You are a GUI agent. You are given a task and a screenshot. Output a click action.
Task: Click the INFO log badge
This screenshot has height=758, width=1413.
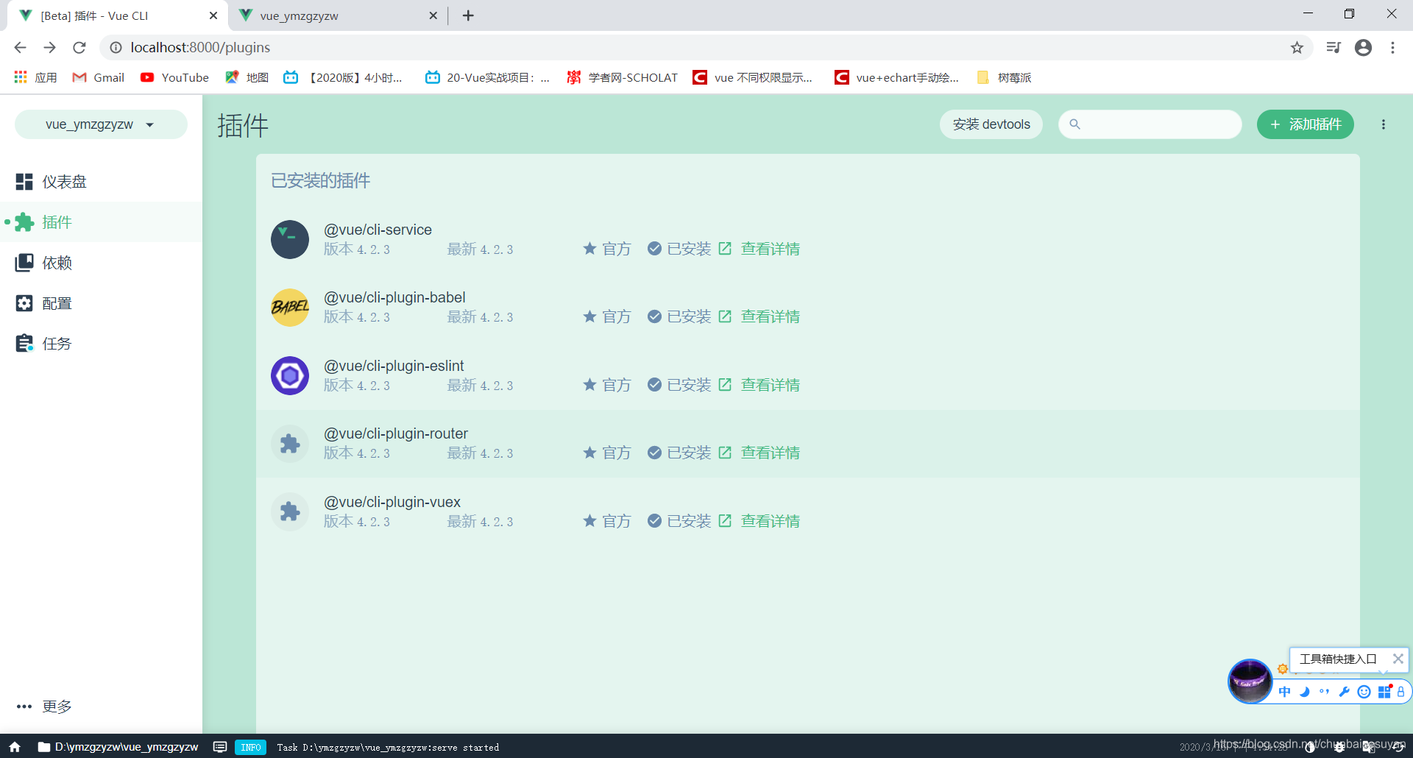pyautogui.click(x=250, y=747)
